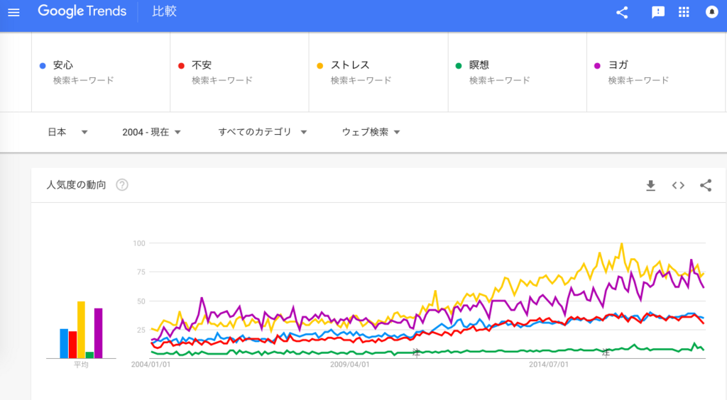Share the 人気度の動向 chart
727x400 pixels.
[706, 185]
